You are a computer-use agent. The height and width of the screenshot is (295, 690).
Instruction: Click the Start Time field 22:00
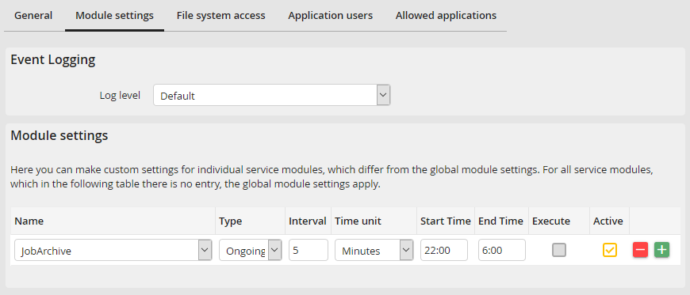click(444, 250)
